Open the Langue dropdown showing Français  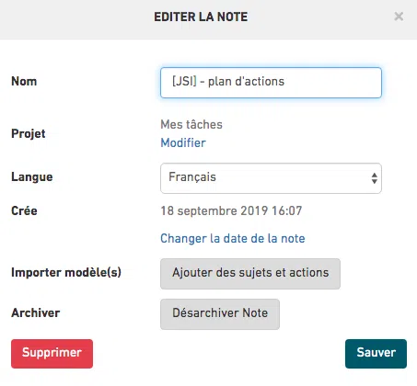(x=271, y=178)
